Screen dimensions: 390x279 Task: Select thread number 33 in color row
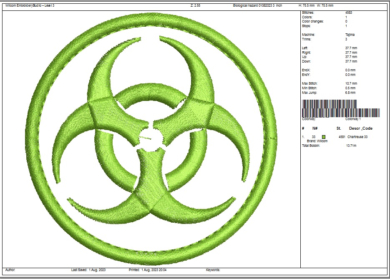pos(314,137)
